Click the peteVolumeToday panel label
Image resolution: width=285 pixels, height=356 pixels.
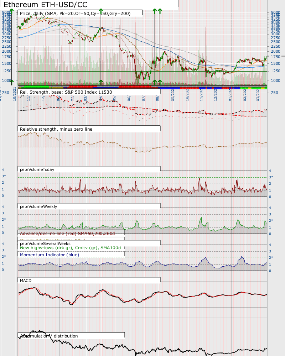[37, 169]
